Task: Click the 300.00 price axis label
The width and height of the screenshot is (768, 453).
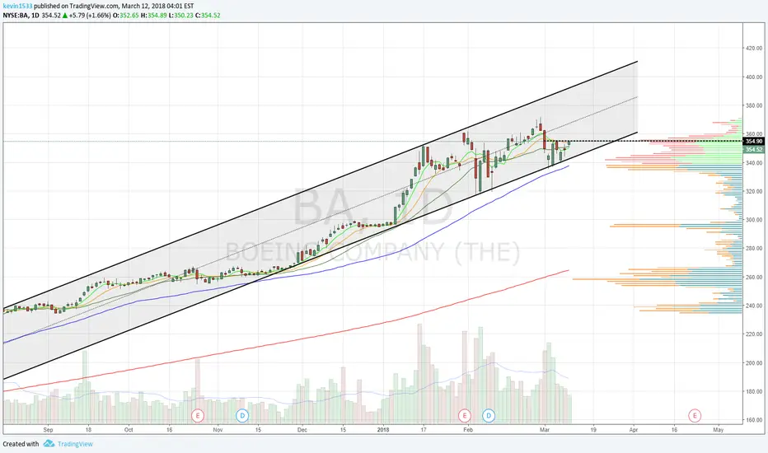Action: point(754,220)
